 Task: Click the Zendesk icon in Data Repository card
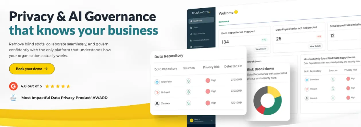click(157, 103)
